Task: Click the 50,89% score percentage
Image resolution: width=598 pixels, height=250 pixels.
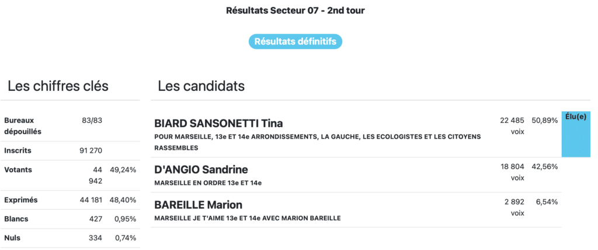Action: [544, 120]
